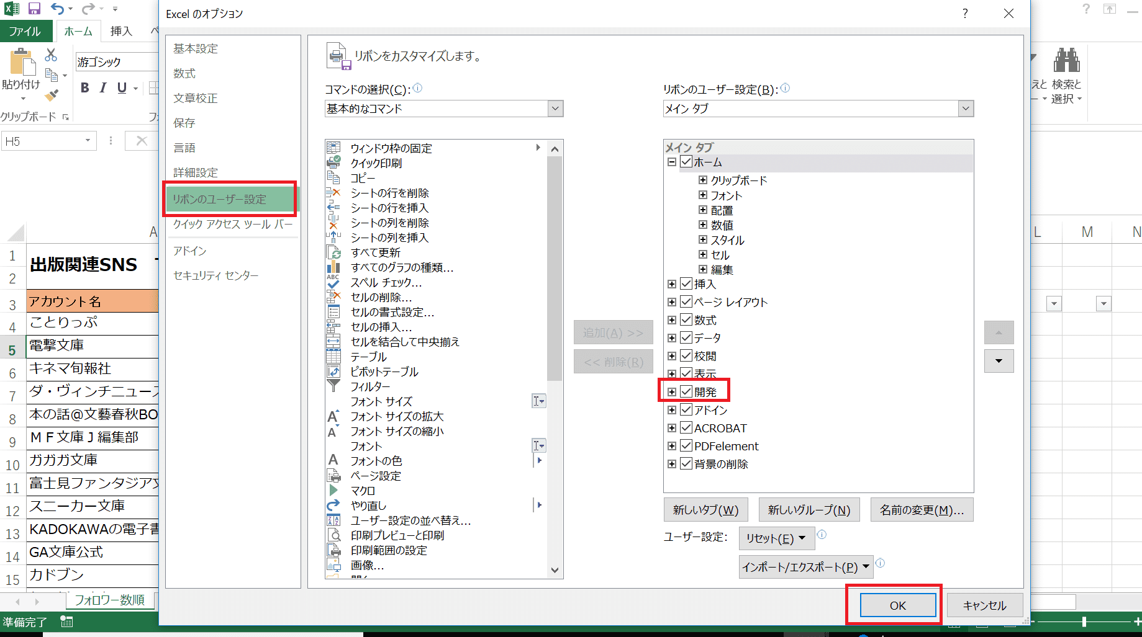
Task: Toggle the アドイン tab checkbox
Action: coord(686,410)
